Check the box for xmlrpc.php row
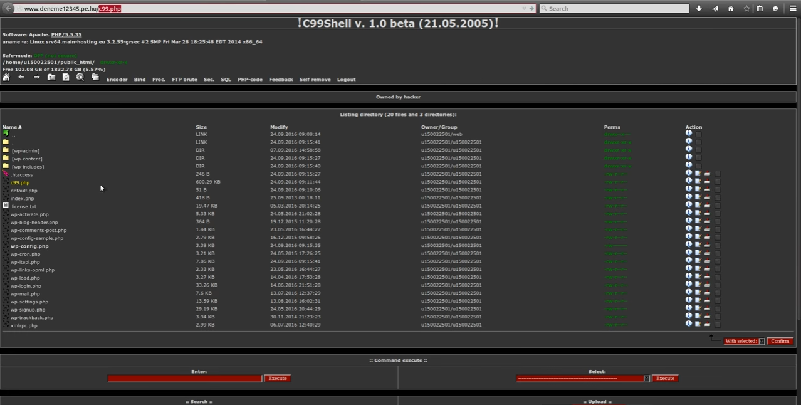Image resolution: width=801 pixels, height=405 pixels. point(718,325)
